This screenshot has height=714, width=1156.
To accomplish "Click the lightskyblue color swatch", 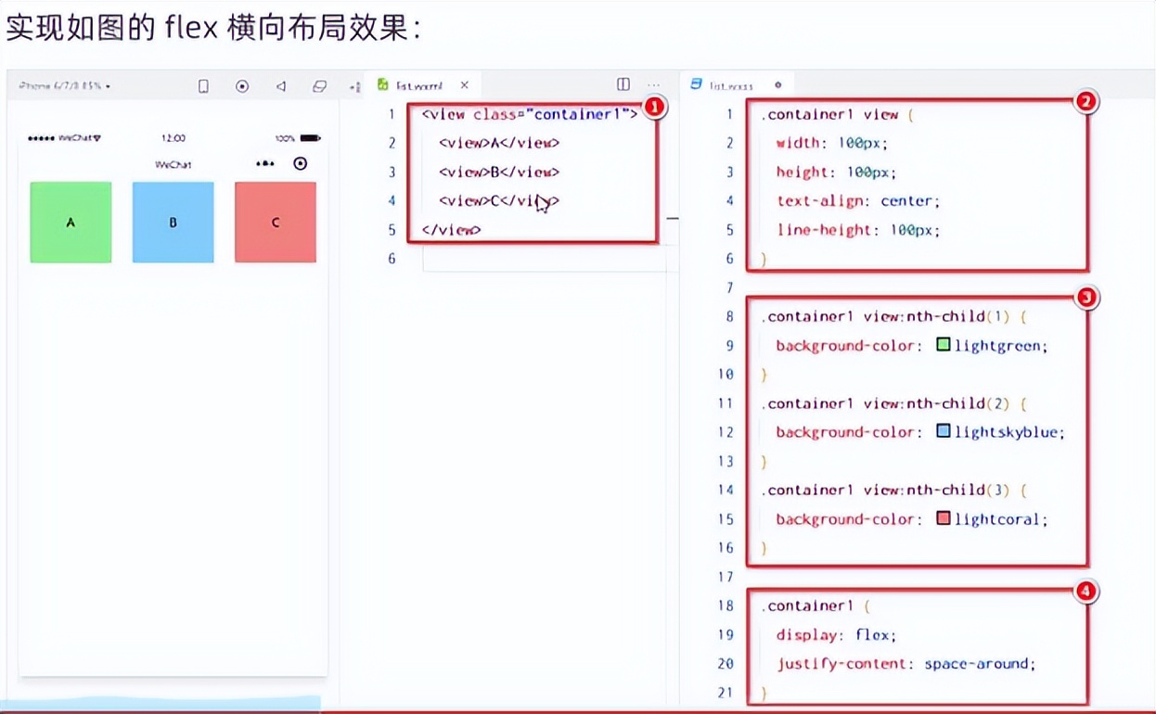I will coord(943,430).
